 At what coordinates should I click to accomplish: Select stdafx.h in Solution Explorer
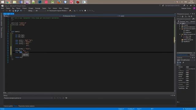(x=187, y=31)
